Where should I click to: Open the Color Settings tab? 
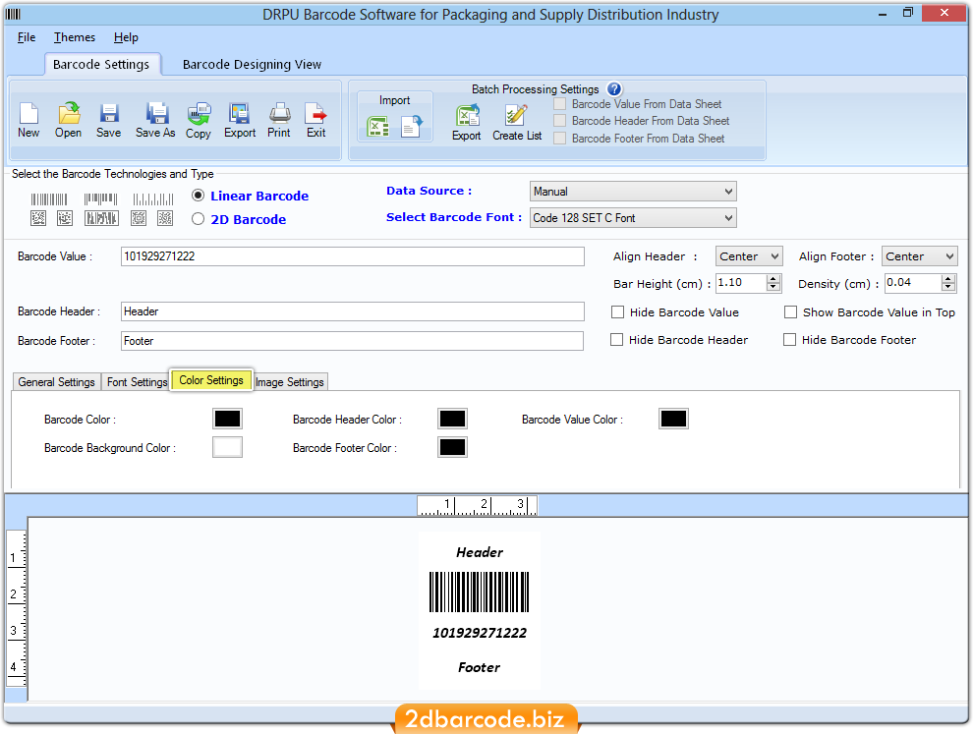point(211,379)
